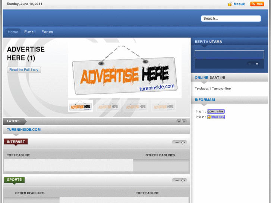The image size is (271, 203).
Task: Select the third Advertise Here slideshow thumbnail
Action: click(136, 106)
